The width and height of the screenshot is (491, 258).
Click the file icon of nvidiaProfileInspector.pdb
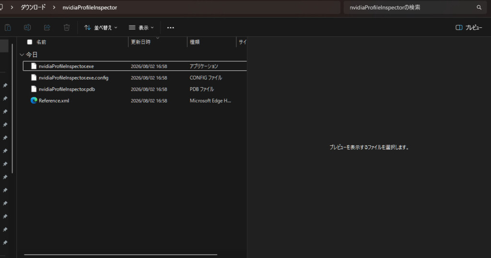coord(34,89)
